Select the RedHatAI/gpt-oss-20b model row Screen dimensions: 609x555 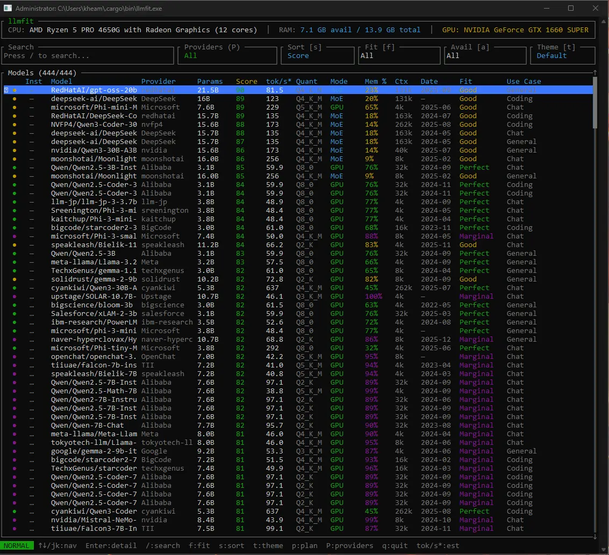coord(298,90)
